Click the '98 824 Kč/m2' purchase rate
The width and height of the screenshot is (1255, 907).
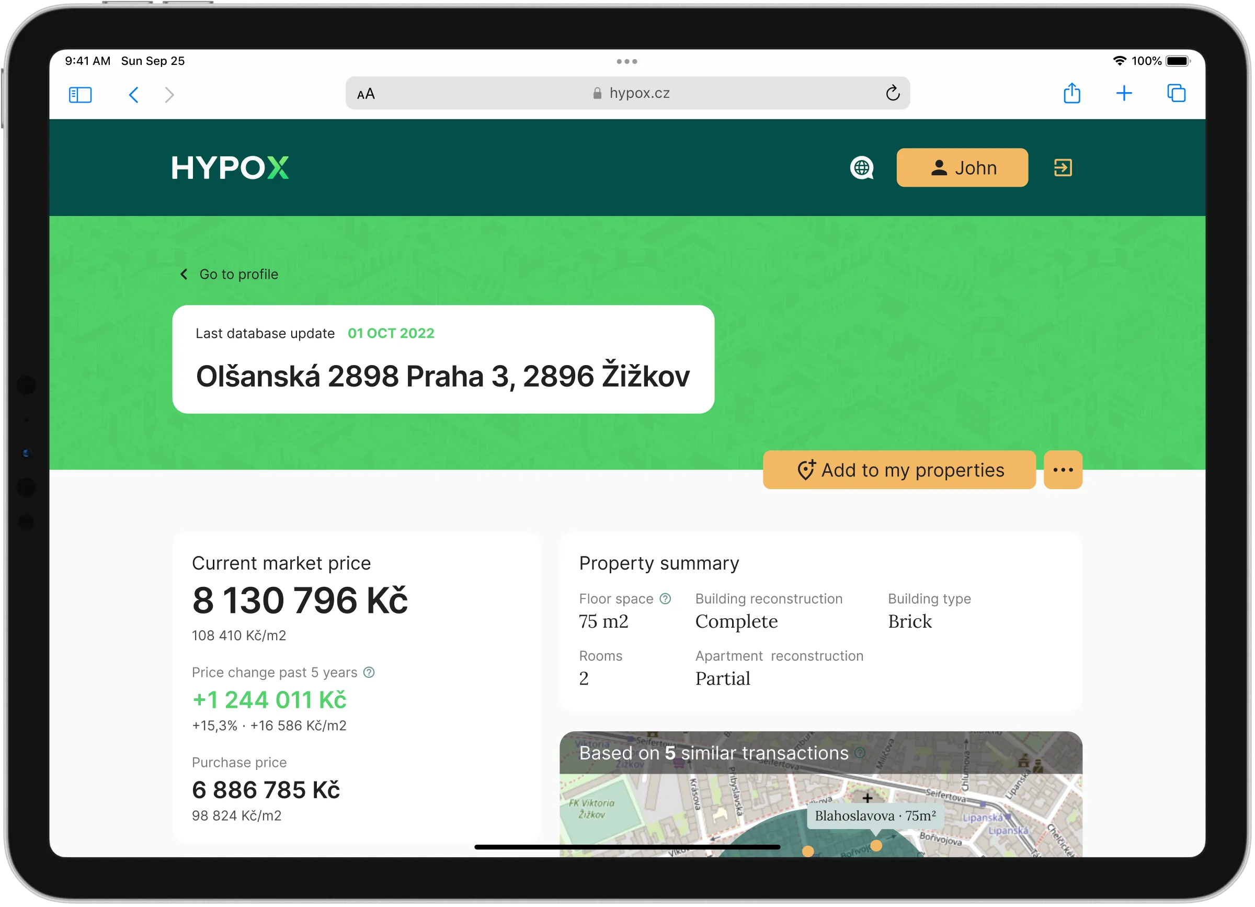pyautogui.click(x=237, y=816)
